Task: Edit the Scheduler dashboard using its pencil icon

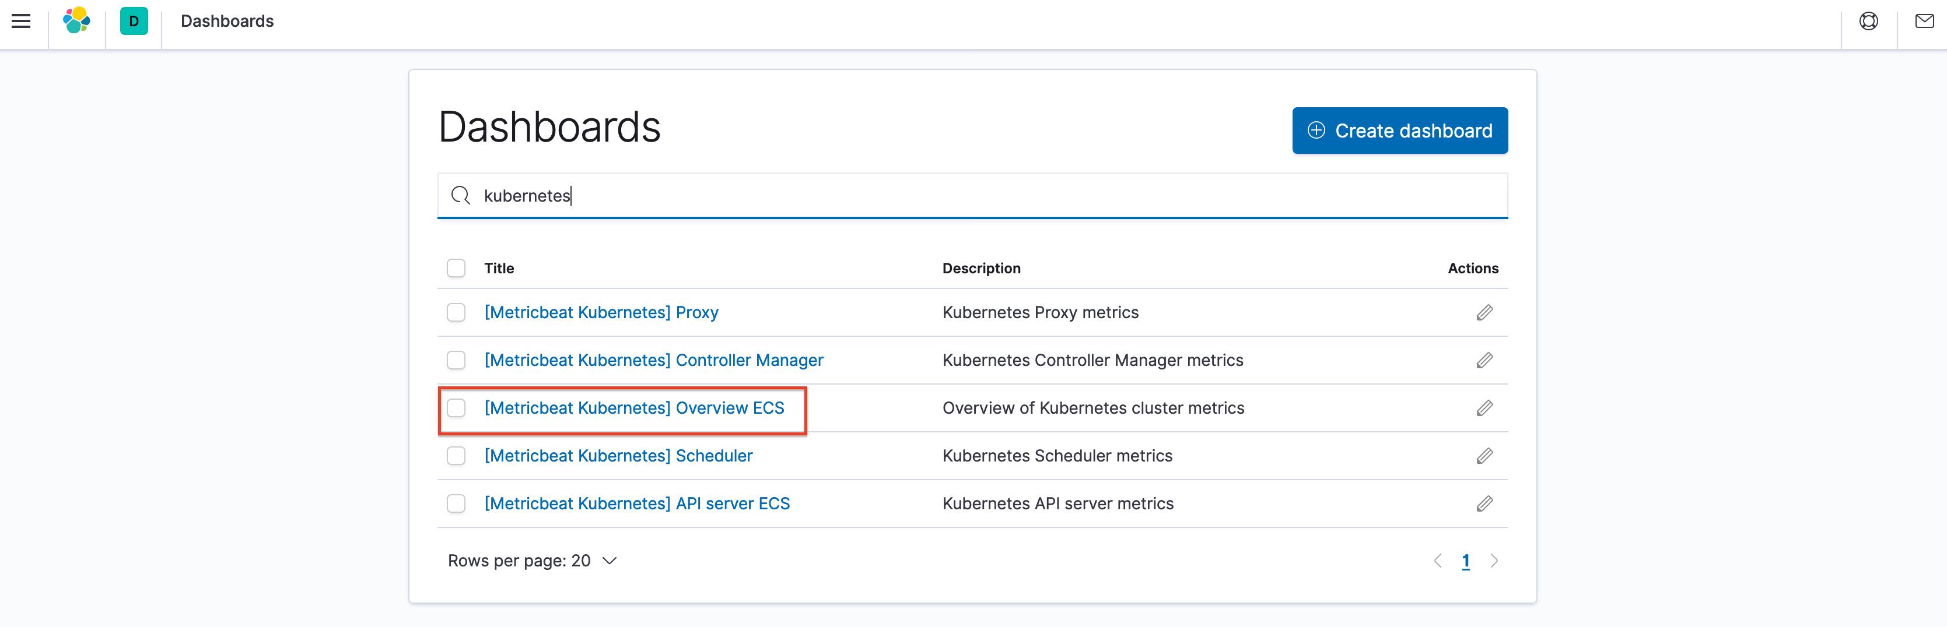Action: [x=1484, y=456]
